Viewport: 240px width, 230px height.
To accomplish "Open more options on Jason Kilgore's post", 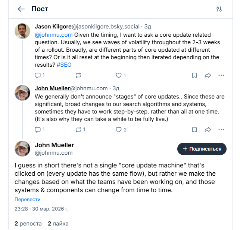I will (x=221, y=75).
